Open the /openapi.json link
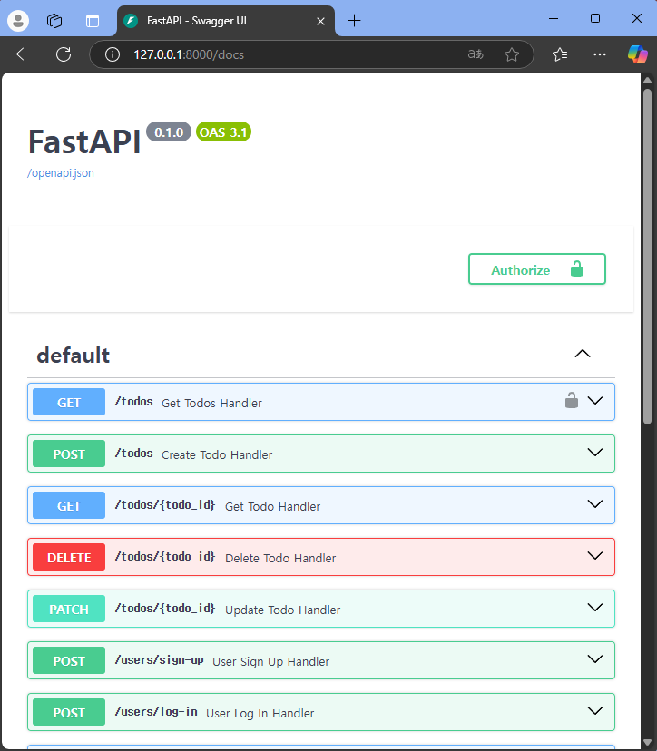The image size is (657, 751). coord(61,173)
